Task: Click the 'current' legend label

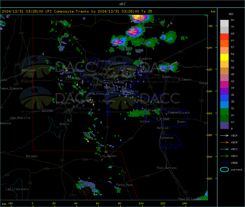Action: pyautogui.click(x=237, y=169)
